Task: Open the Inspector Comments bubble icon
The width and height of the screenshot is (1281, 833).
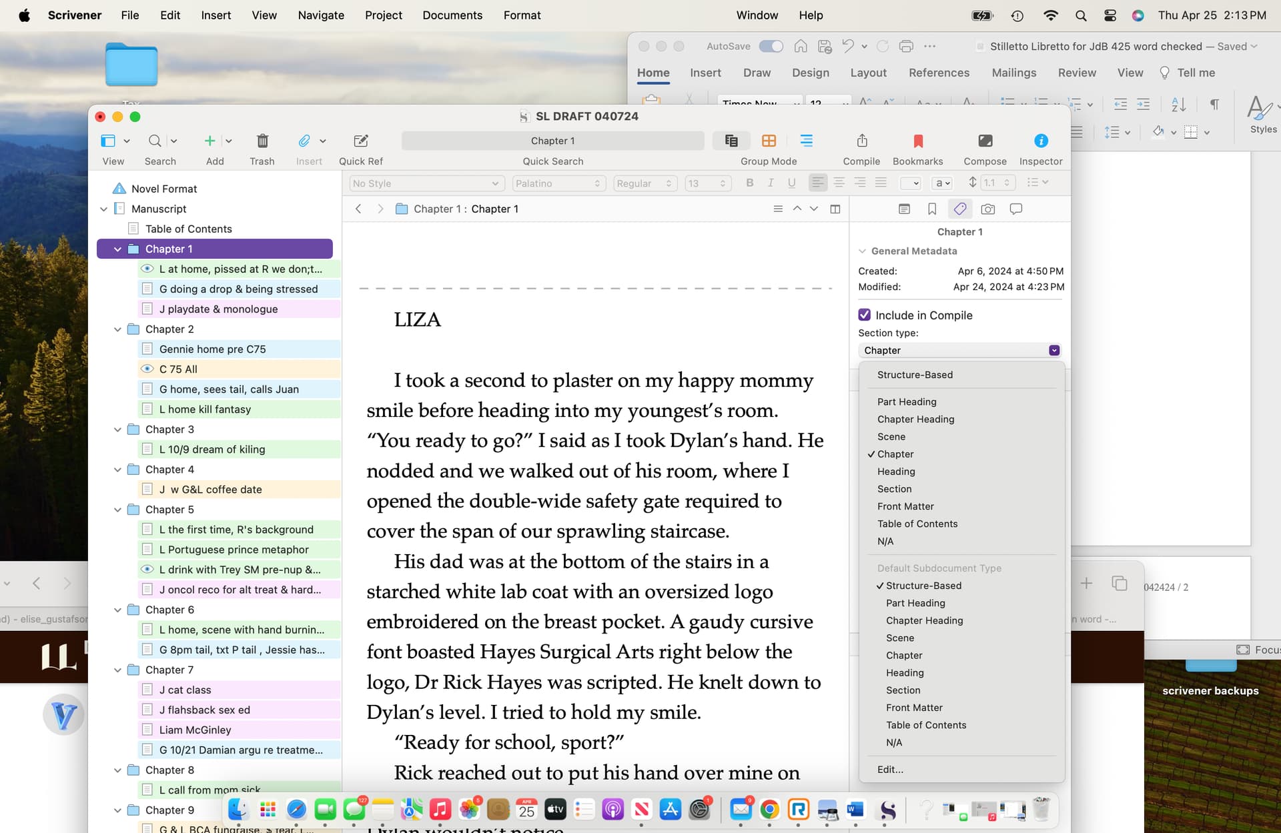Action: (1016, 209)
